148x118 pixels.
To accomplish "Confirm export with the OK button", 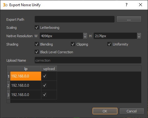I will pos(105,111).
